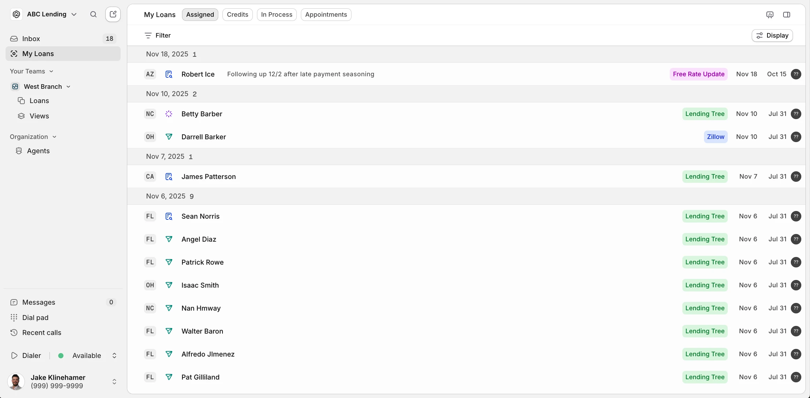Image resolution: width=810 pixels, height=398 pixels.
Task: Collapse the West Branch team section
Action: pos(68,86)
